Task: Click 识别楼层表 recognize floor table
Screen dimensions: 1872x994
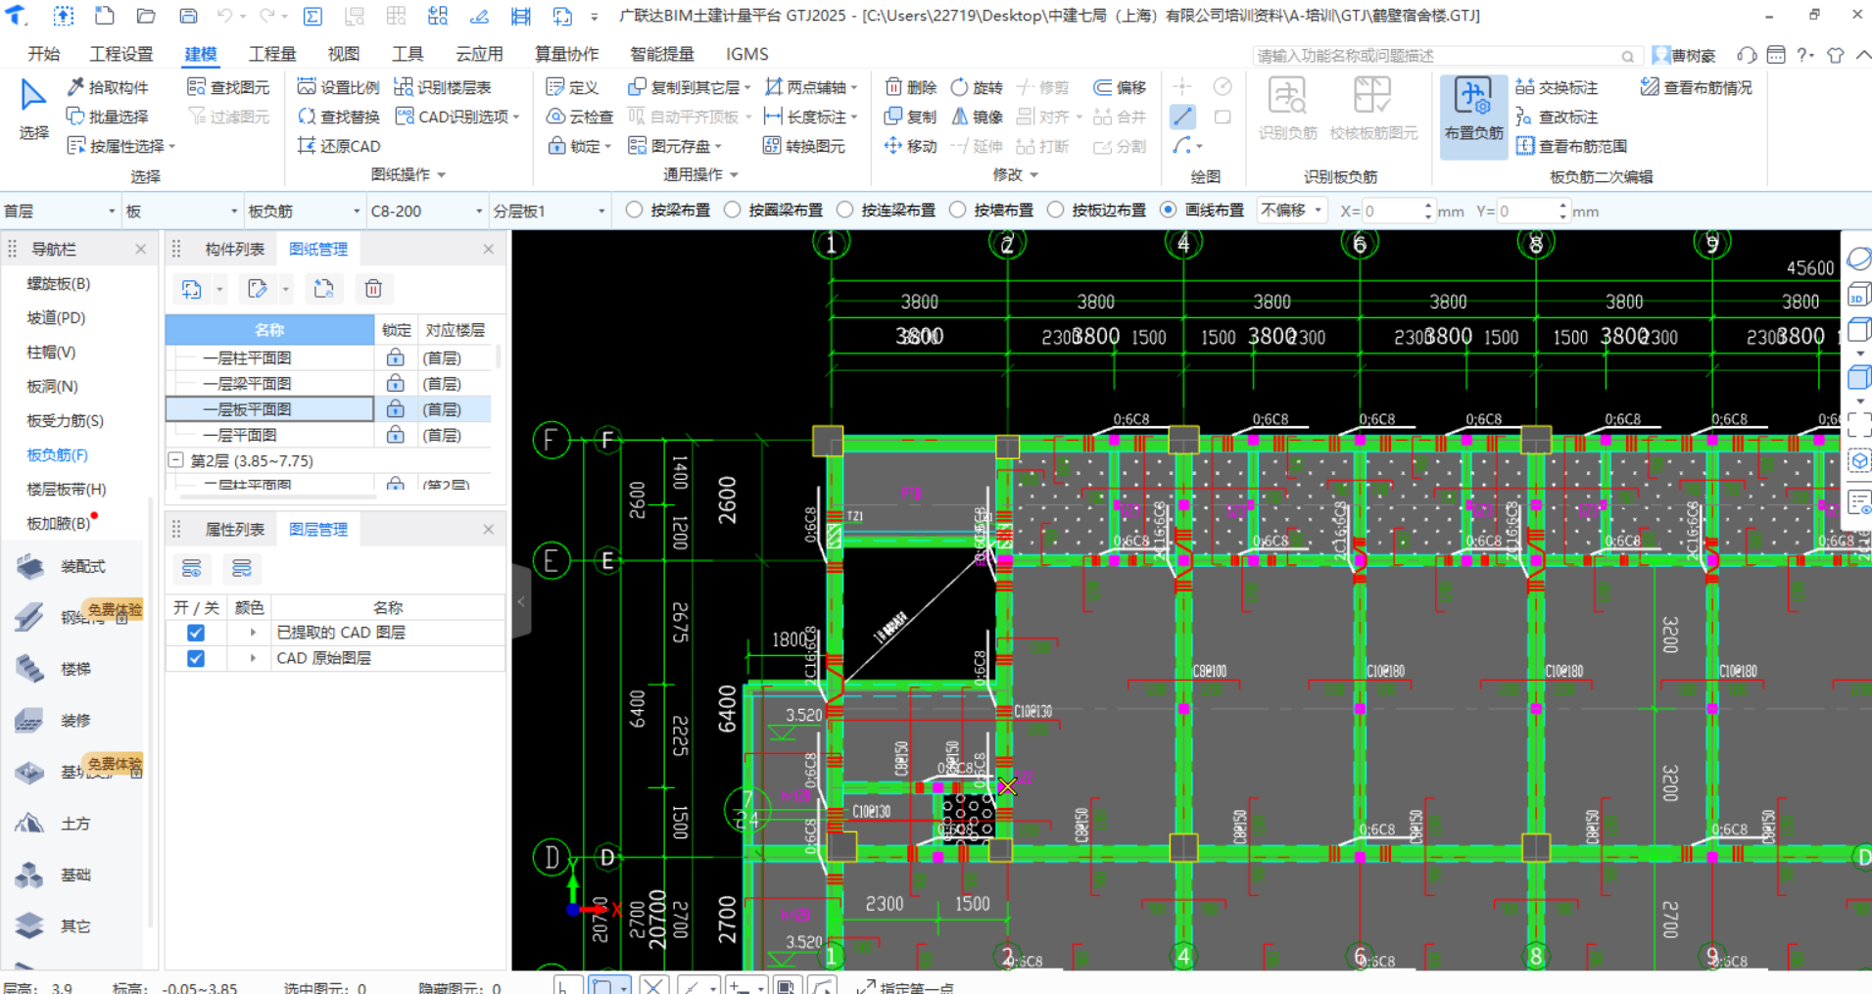Action: coord(443,87)
